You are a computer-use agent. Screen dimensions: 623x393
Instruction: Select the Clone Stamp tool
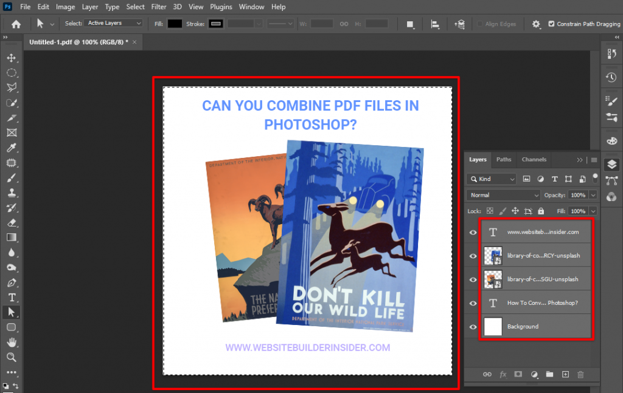pos(11,193)
